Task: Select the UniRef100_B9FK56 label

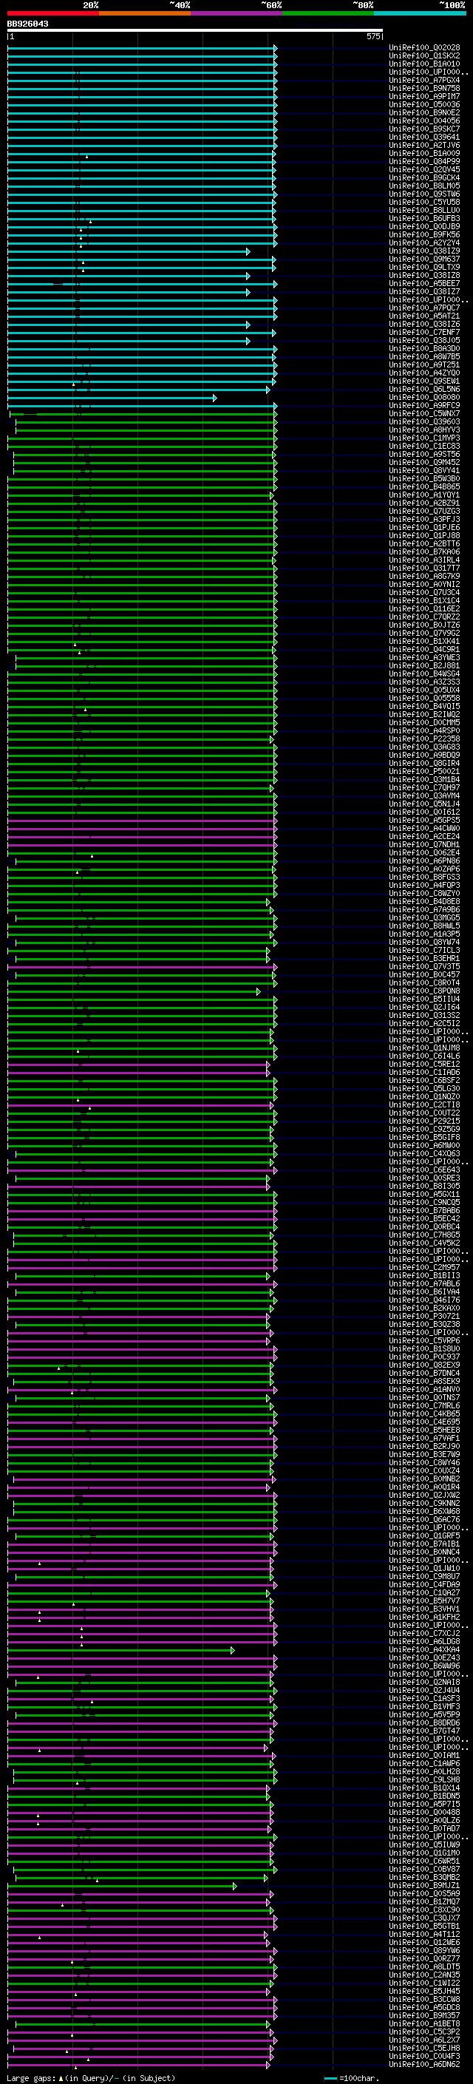Action: click(424, 235)
